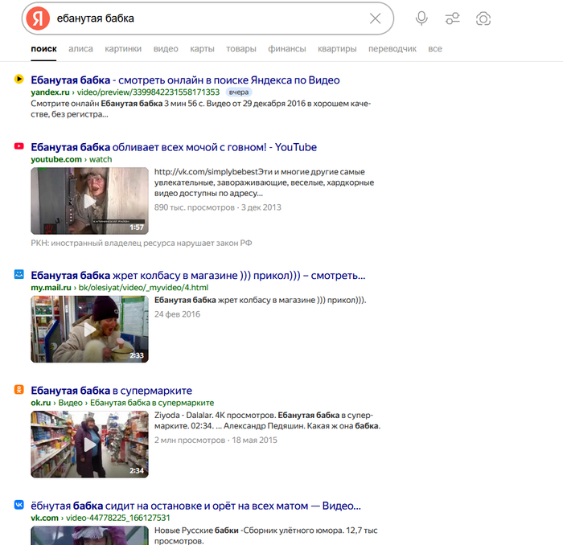
Task: Open the 'жрет колбасу в магазине' result title
Action: [x=198, y=275]
